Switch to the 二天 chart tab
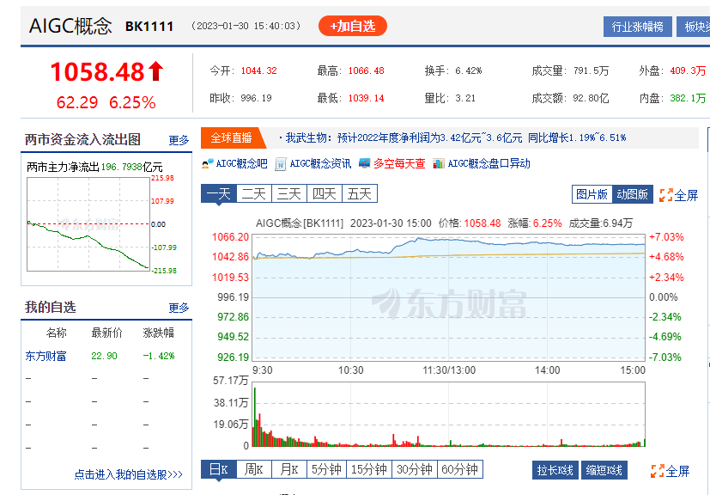Screen dimensions: 710x495 click(x=254, y=194)
